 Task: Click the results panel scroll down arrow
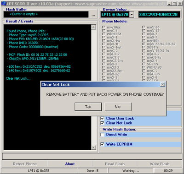pos(93,147)
